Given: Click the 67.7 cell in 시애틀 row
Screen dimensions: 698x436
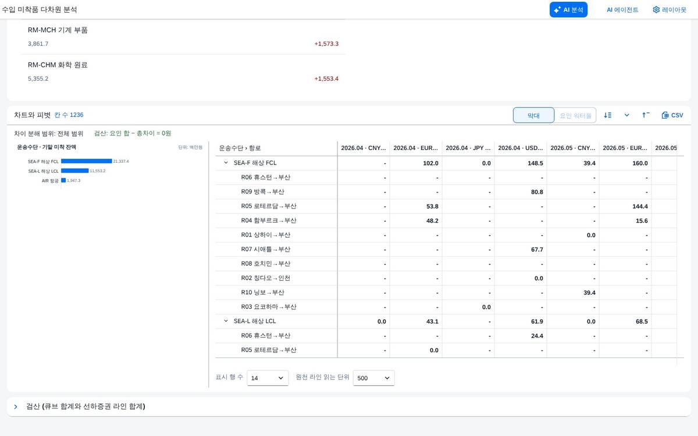Looking at the screenshot, I should [521, 249].
